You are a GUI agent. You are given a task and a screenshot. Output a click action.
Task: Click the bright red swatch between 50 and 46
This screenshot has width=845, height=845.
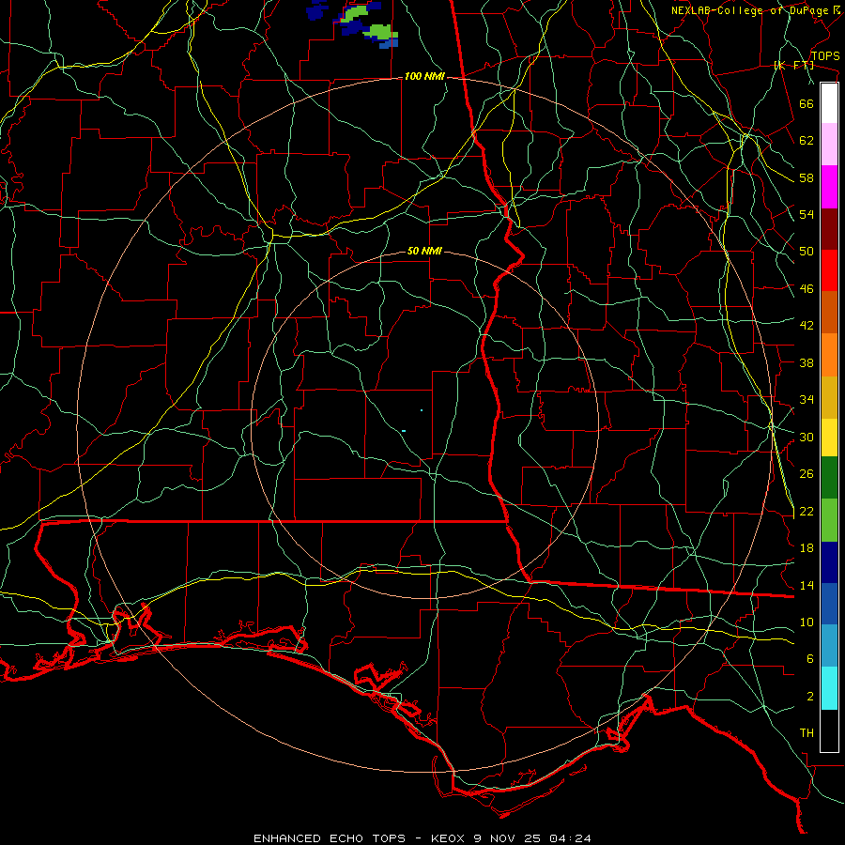click(x=829, y=270)
